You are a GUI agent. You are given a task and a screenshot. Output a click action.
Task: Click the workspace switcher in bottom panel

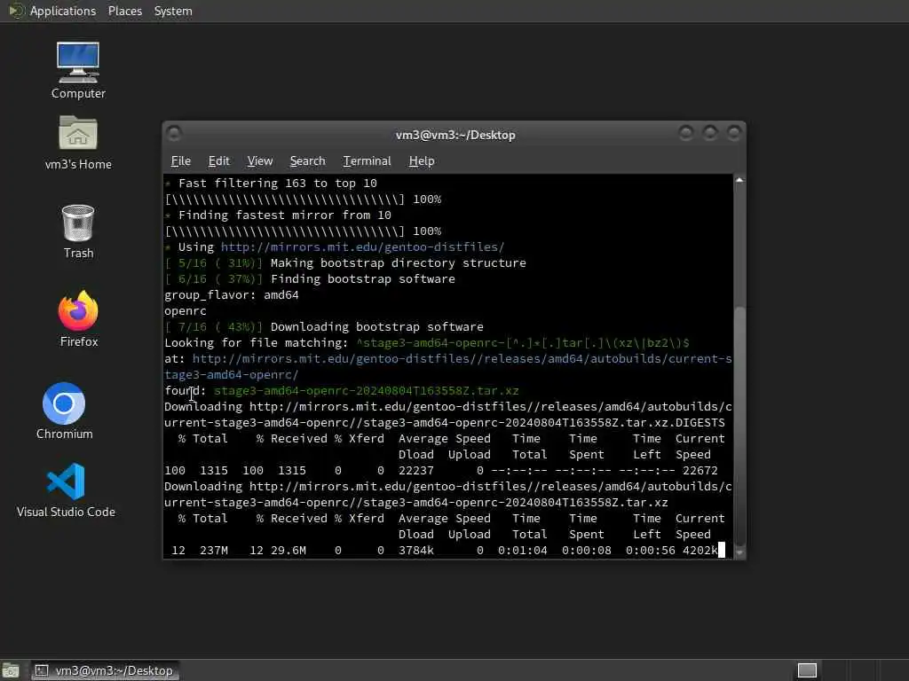[x=806, y=670]
